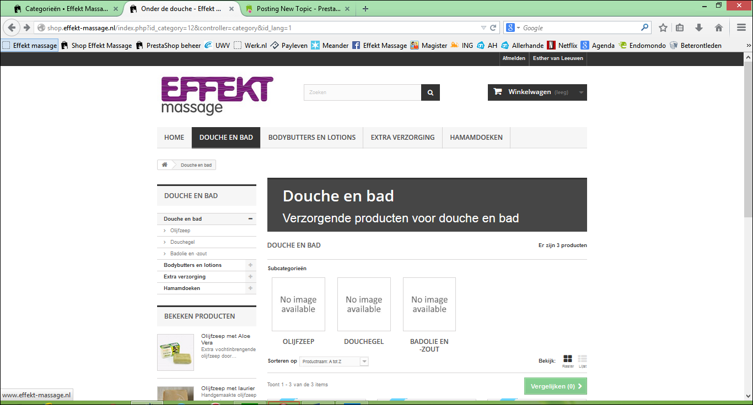The height and width of the screenshot is (405, 753).
Task: Switch to Lijst list view
Action: pyautogui.click(x=583, y=361)
